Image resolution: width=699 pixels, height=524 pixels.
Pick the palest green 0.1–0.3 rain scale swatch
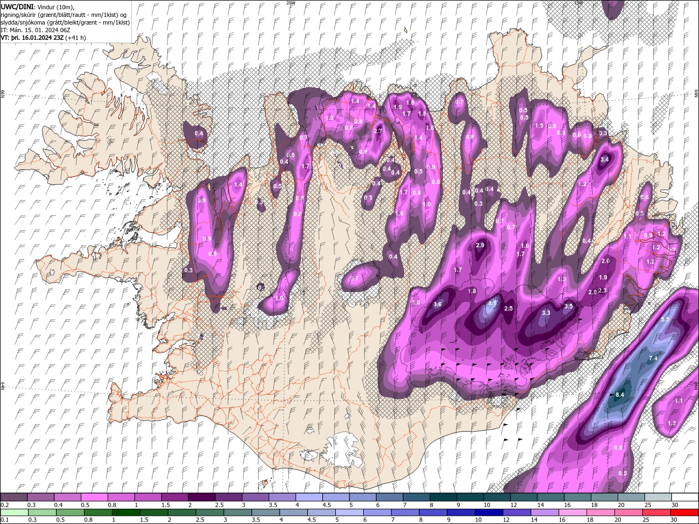pyautogui.click(x=14, y=512)
